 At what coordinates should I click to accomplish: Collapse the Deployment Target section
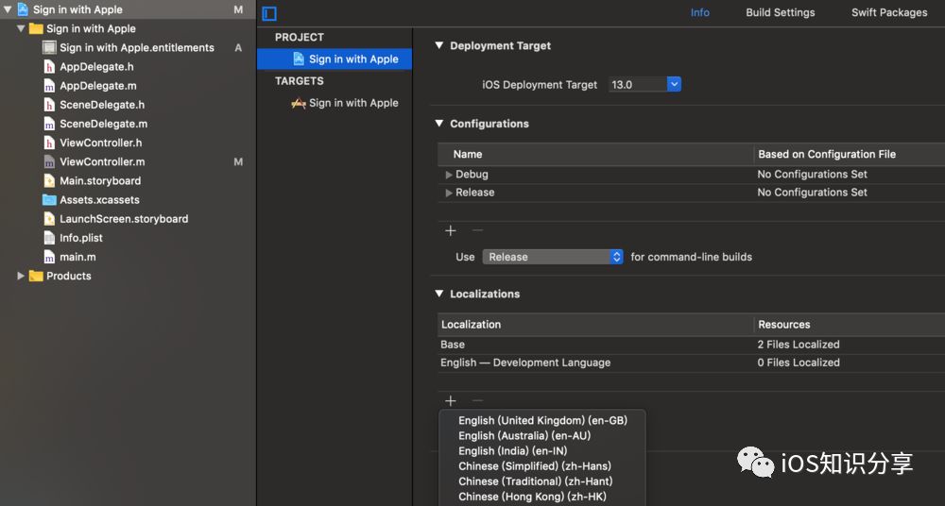439,45
